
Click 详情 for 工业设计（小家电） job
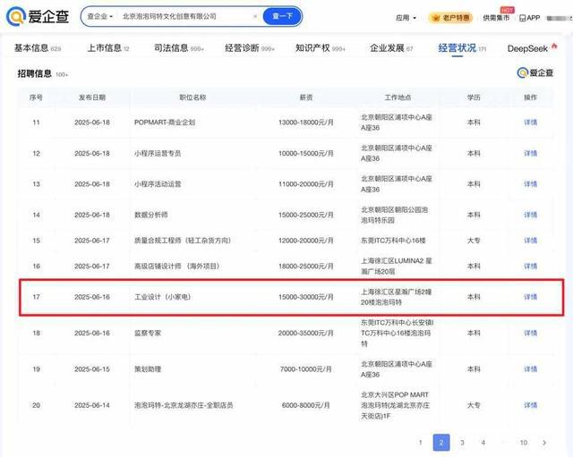point(530,297)
